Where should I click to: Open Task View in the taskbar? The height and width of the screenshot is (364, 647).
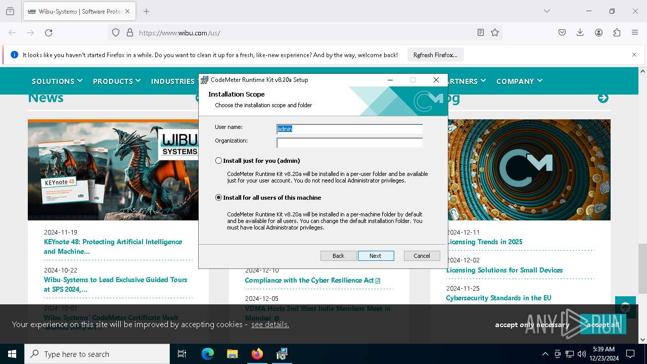[182, 354]
